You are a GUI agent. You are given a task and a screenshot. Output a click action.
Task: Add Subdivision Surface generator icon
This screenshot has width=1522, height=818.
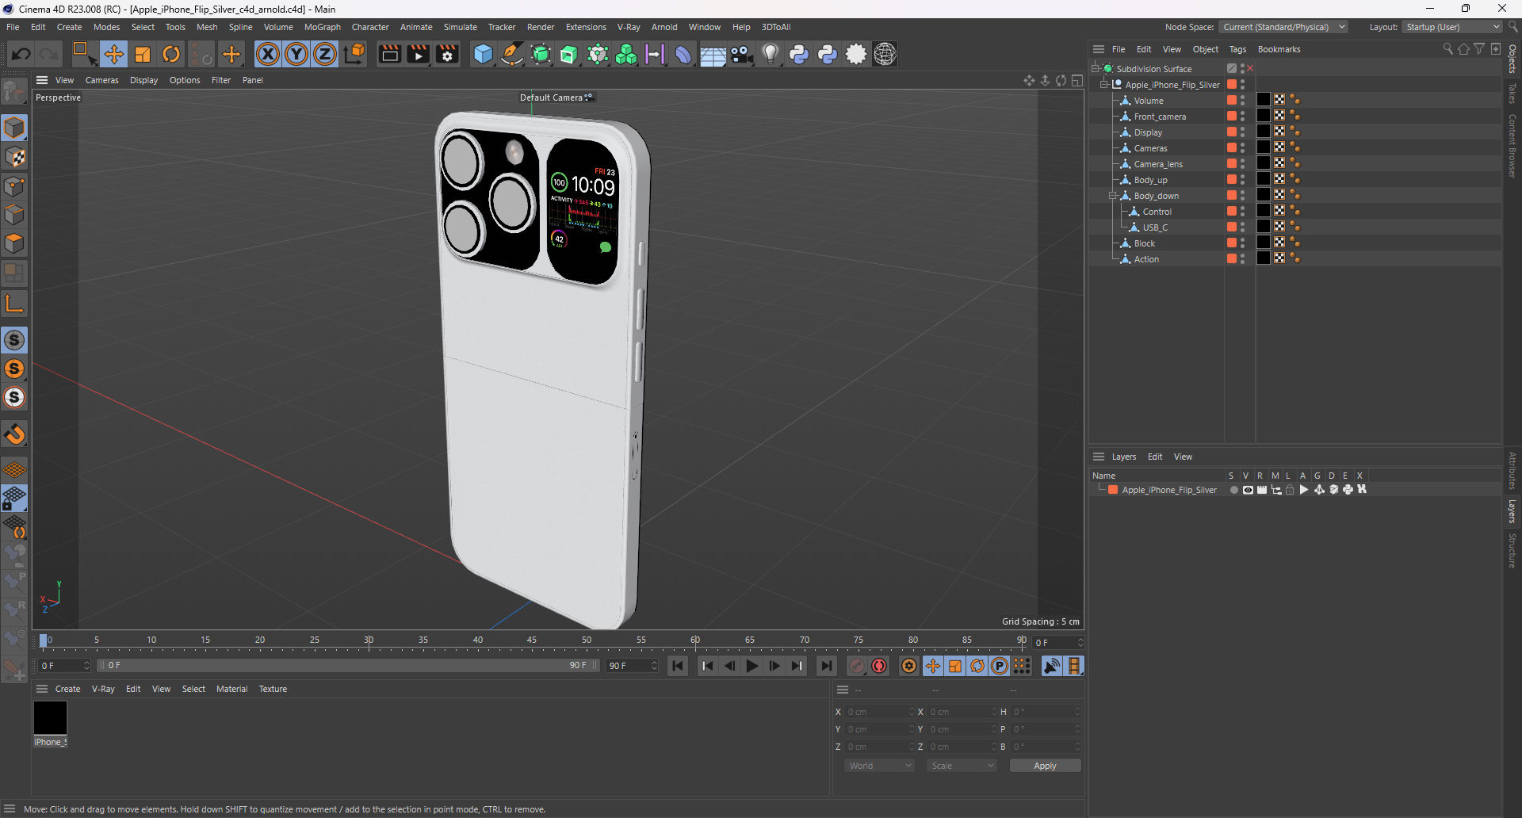click(x=541, y=54)
